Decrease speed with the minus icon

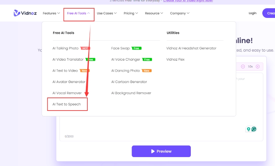tap(243, 66)
